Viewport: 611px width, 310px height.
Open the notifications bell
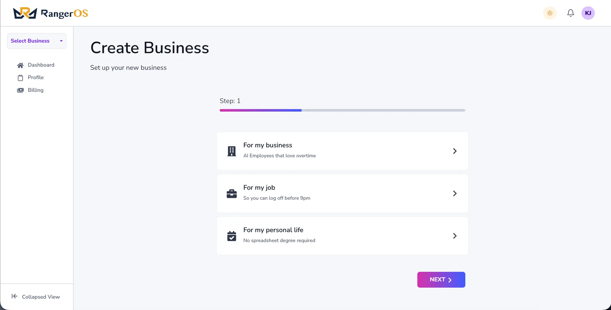pos(570,13)
